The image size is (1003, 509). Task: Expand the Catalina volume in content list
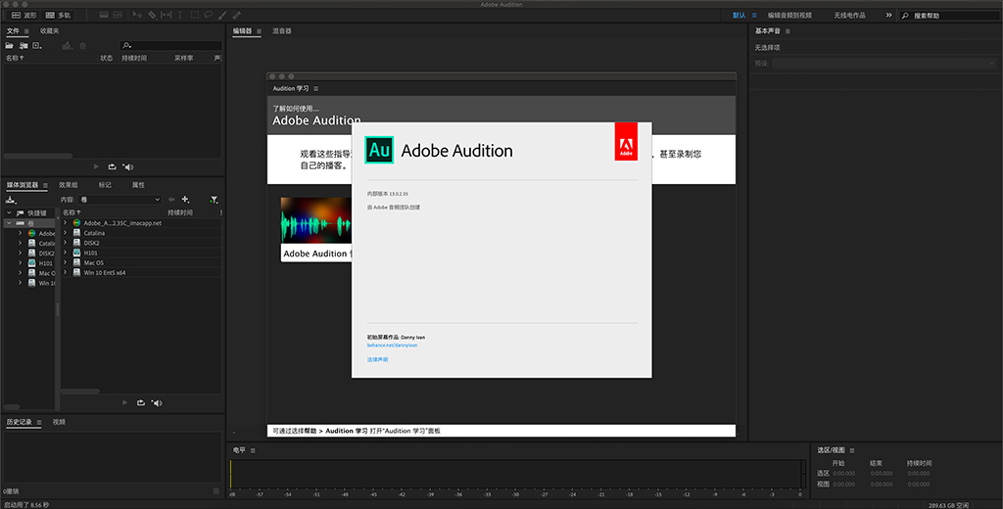tap(66, 233)
